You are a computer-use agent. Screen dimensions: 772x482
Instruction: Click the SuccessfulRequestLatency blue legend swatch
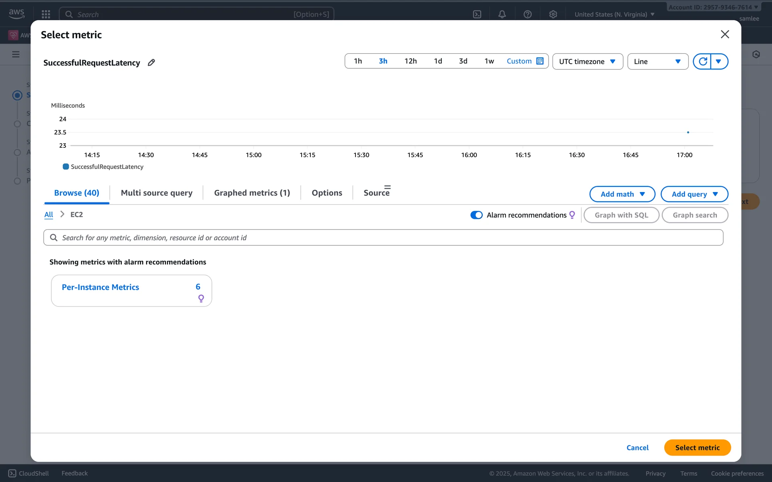pyautogui.click(x=66, y=167)
